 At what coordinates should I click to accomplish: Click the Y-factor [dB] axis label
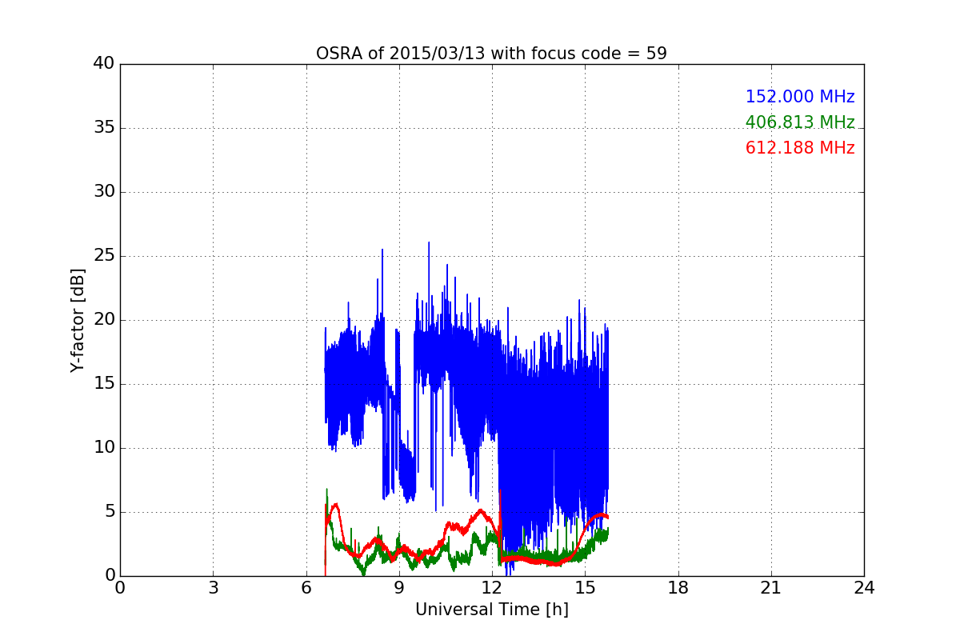click(78, 320)
